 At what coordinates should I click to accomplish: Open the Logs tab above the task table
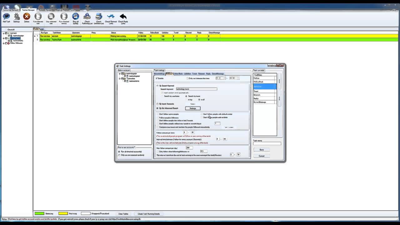[x=42, y=29]
